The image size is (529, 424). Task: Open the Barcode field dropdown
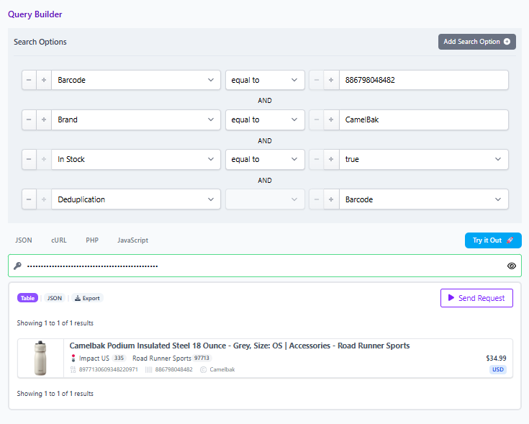point(136,80)
